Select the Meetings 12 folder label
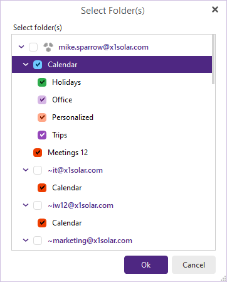This screenshot has width=227, height=282. [x=68, y=153]
